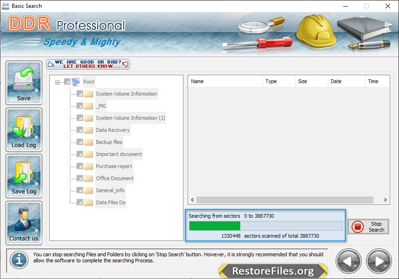Image resolution: width=399 pixels, height=279 pixels.
Task: Click the thumbs-up icon in feedback banner
Action: 51,64
